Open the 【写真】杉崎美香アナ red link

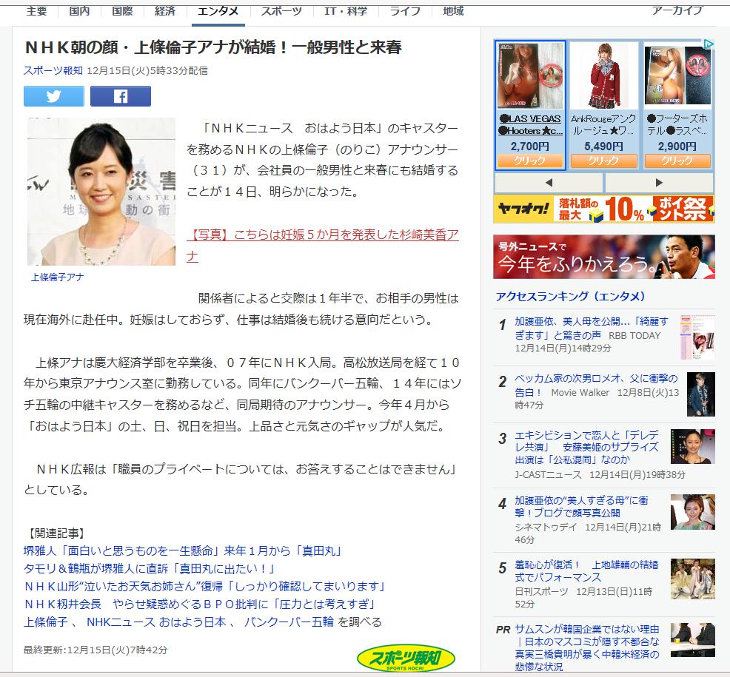click(x=323, y=245)
